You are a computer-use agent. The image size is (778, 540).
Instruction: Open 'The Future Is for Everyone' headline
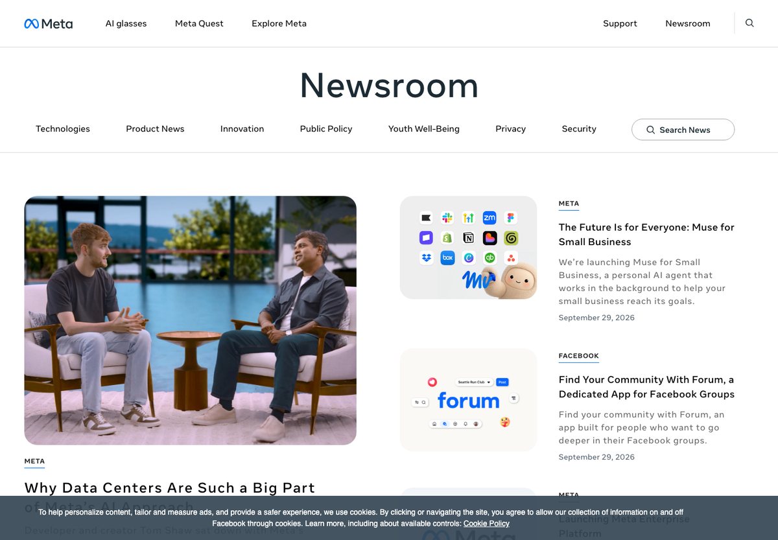tap(646, 235)
